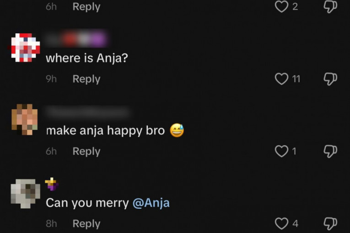Dislike the topmost comment with 2 likes
Viewport: 350px width, 233px height.
330,7
